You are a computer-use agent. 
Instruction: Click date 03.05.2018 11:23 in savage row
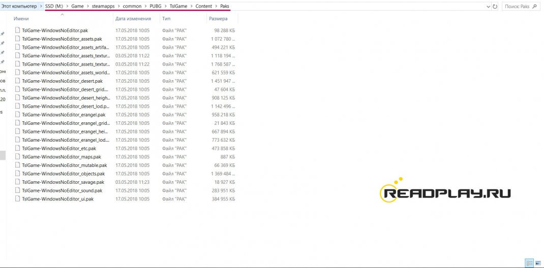[x=133, y=182]
